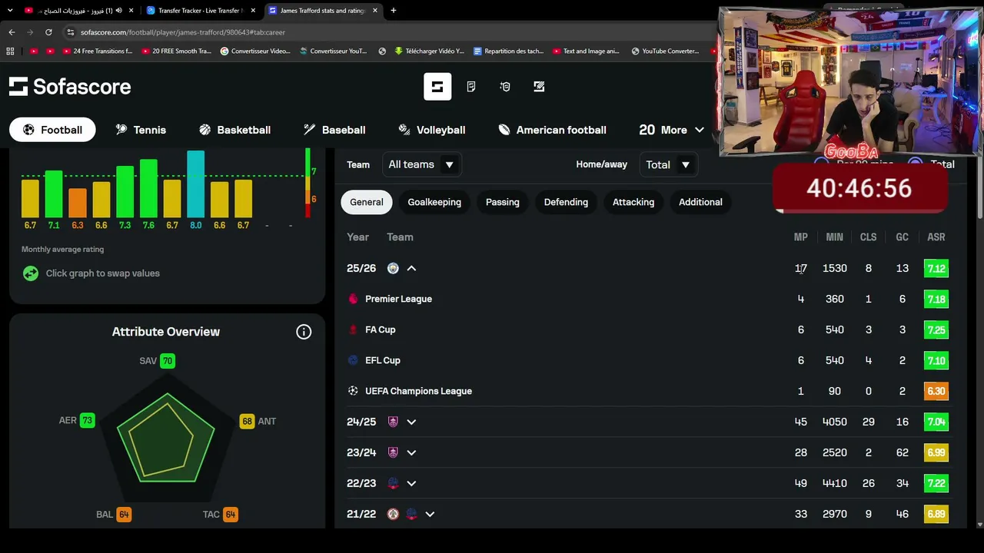
Task: Open the FA Cup row link
Action: point(381,329)
